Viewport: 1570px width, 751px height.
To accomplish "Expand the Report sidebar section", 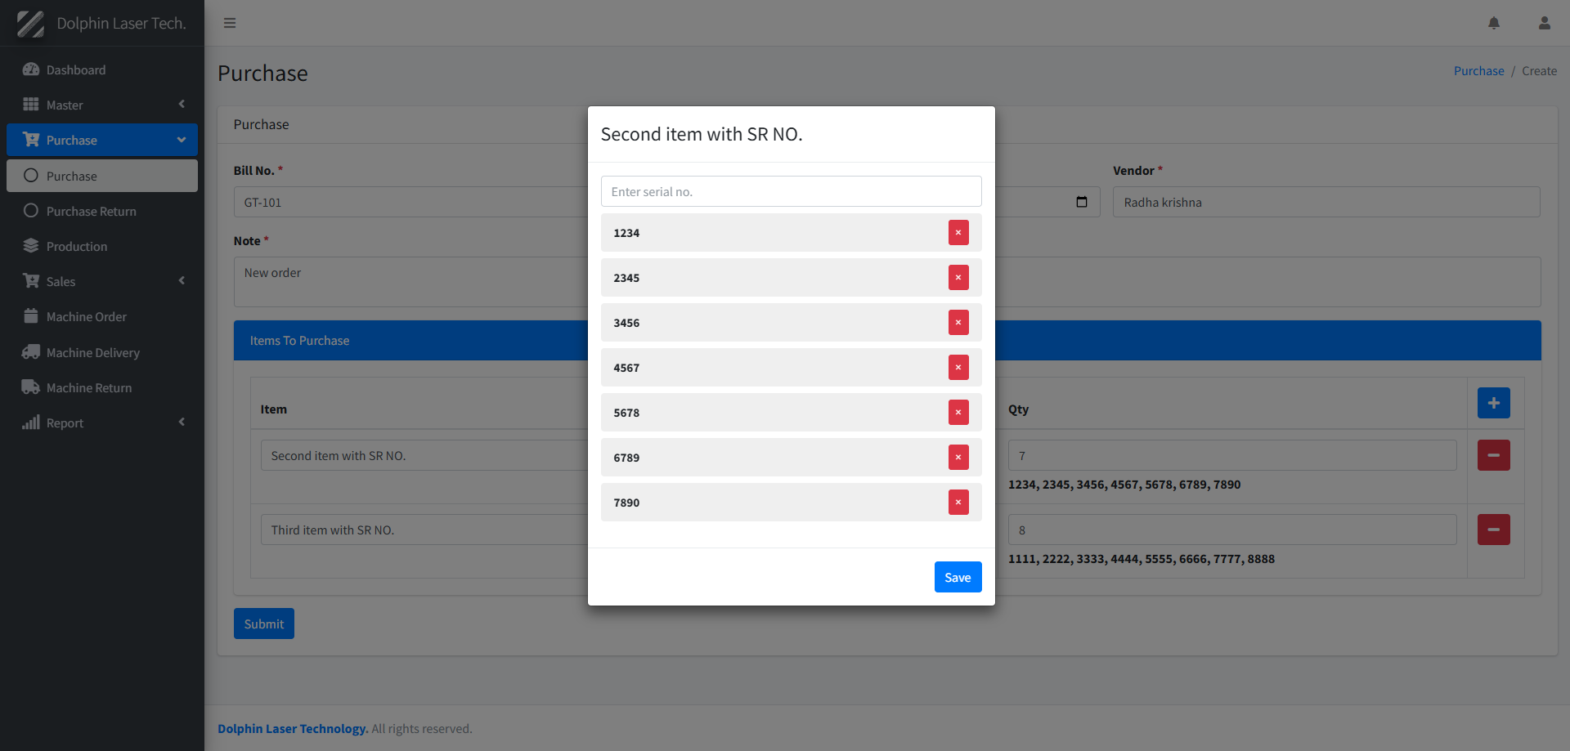I will [182, 422].
